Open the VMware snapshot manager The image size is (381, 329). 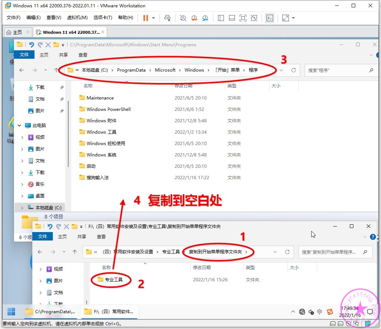(x=205, y=18)
